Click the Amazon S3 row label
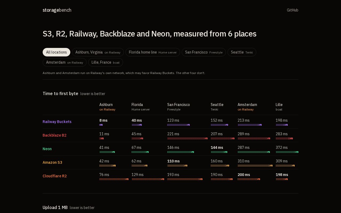Image resolution: width=341 pixels, height=213 pixels. click(x=52, y=162)
